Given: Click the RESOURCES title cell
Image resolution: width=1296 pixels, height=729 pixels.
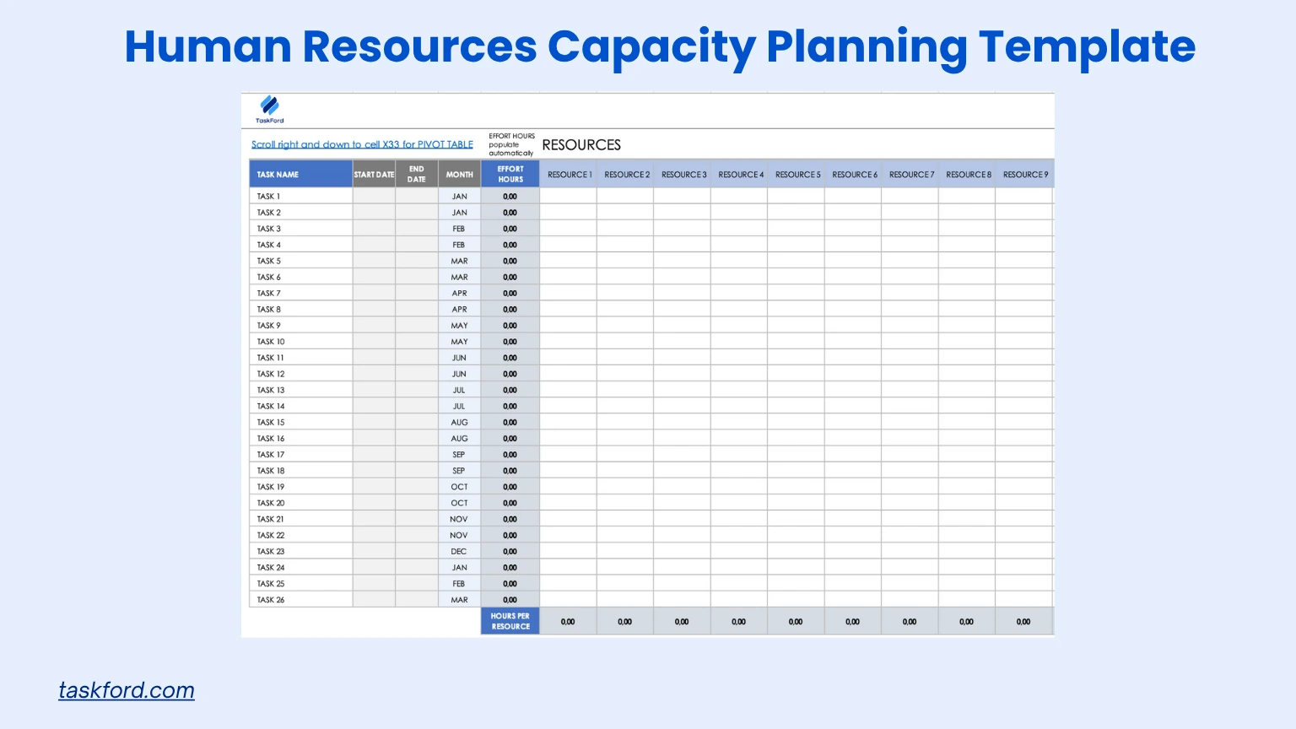Looking at the screenshot, I should point(581,144).
